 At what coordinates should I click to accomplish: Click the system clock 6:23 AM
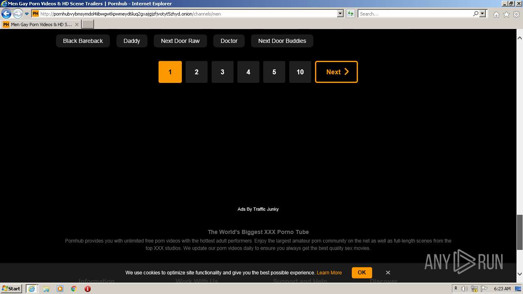502,289
